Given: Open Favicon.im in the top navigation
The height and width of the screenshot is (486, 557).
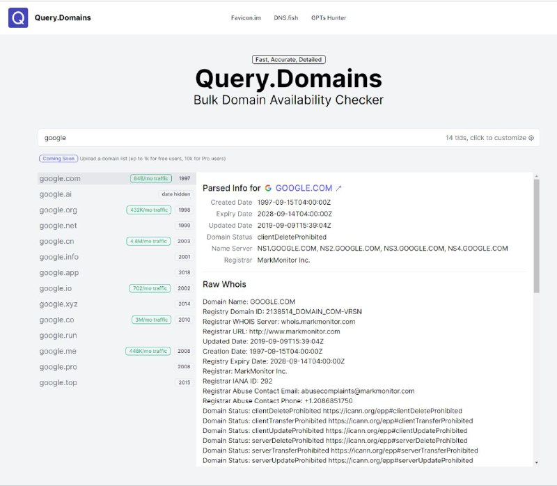Looking at the screenshot, I should pyautogui.click(x=246, y=18).
